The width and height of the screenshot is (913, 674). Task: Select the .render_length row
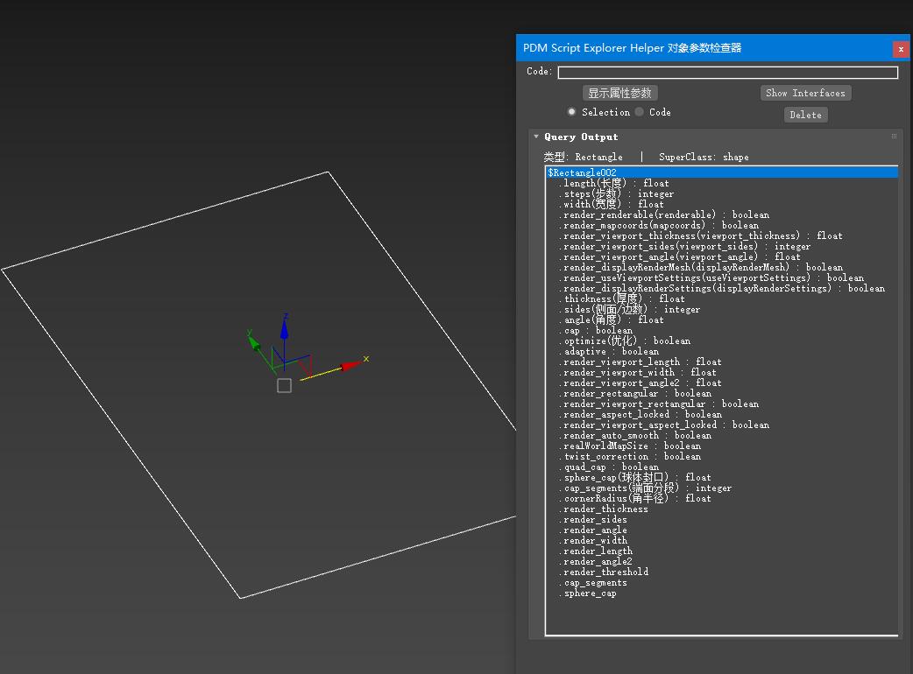tap(721, 551)
